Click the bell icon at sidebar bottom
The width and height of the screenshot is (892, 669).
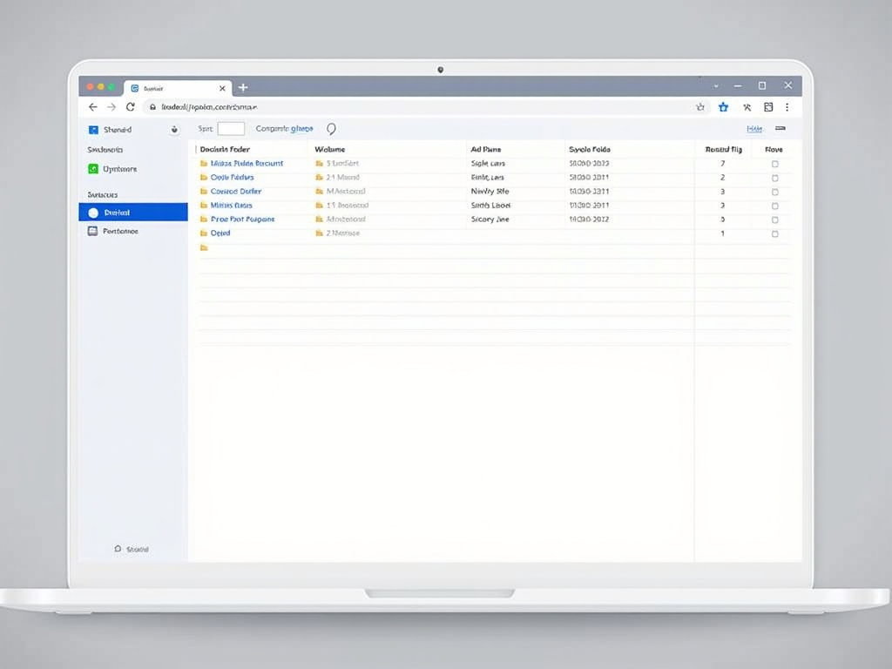[x=118, y=549]
